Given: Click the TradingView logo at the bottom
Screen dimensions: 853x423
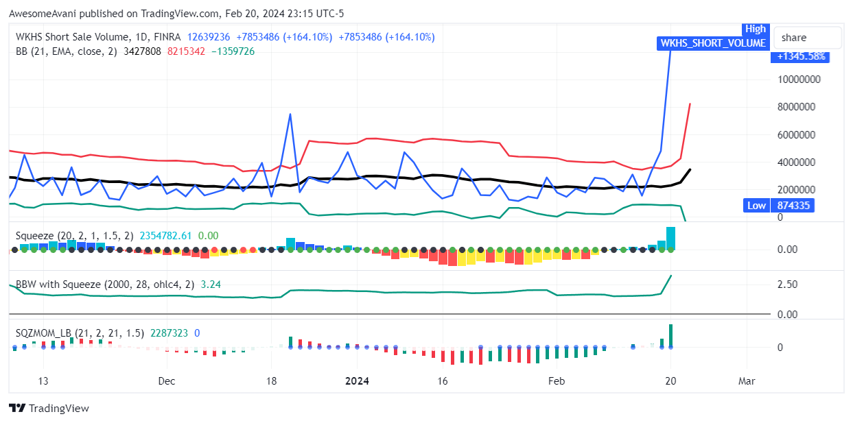Looking at the screenshot, I should [49, 409].
